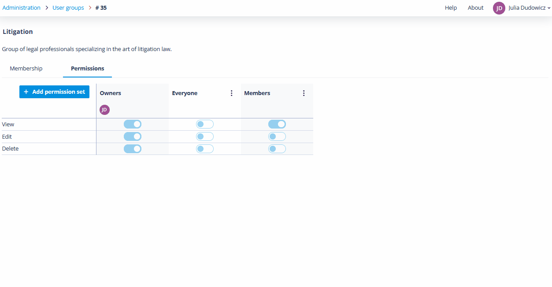This screenshot has height=287, width=552.
Task: Click the Members column header
Action: [257, 93]
